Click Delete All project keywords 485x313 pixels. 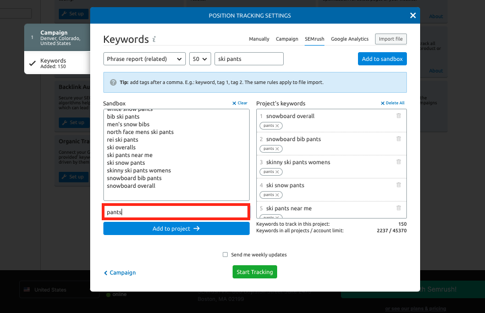pyautogui.click(x=393, y=103)
